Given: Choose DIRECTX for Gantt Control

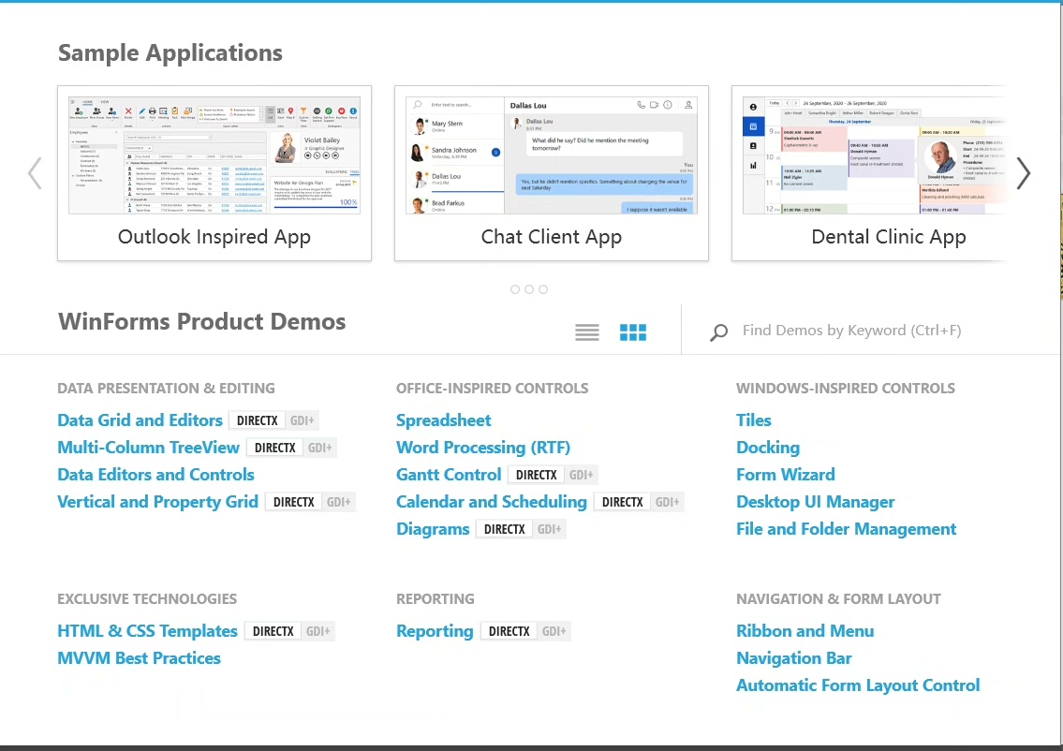Looking at the screenshot, I should pos(536,475).
